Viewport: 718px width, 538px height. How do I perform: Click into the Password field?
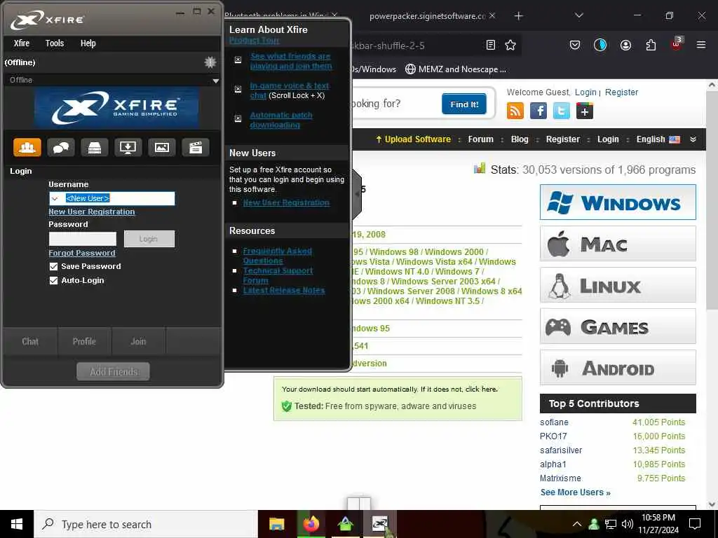(x=83, y=239)
